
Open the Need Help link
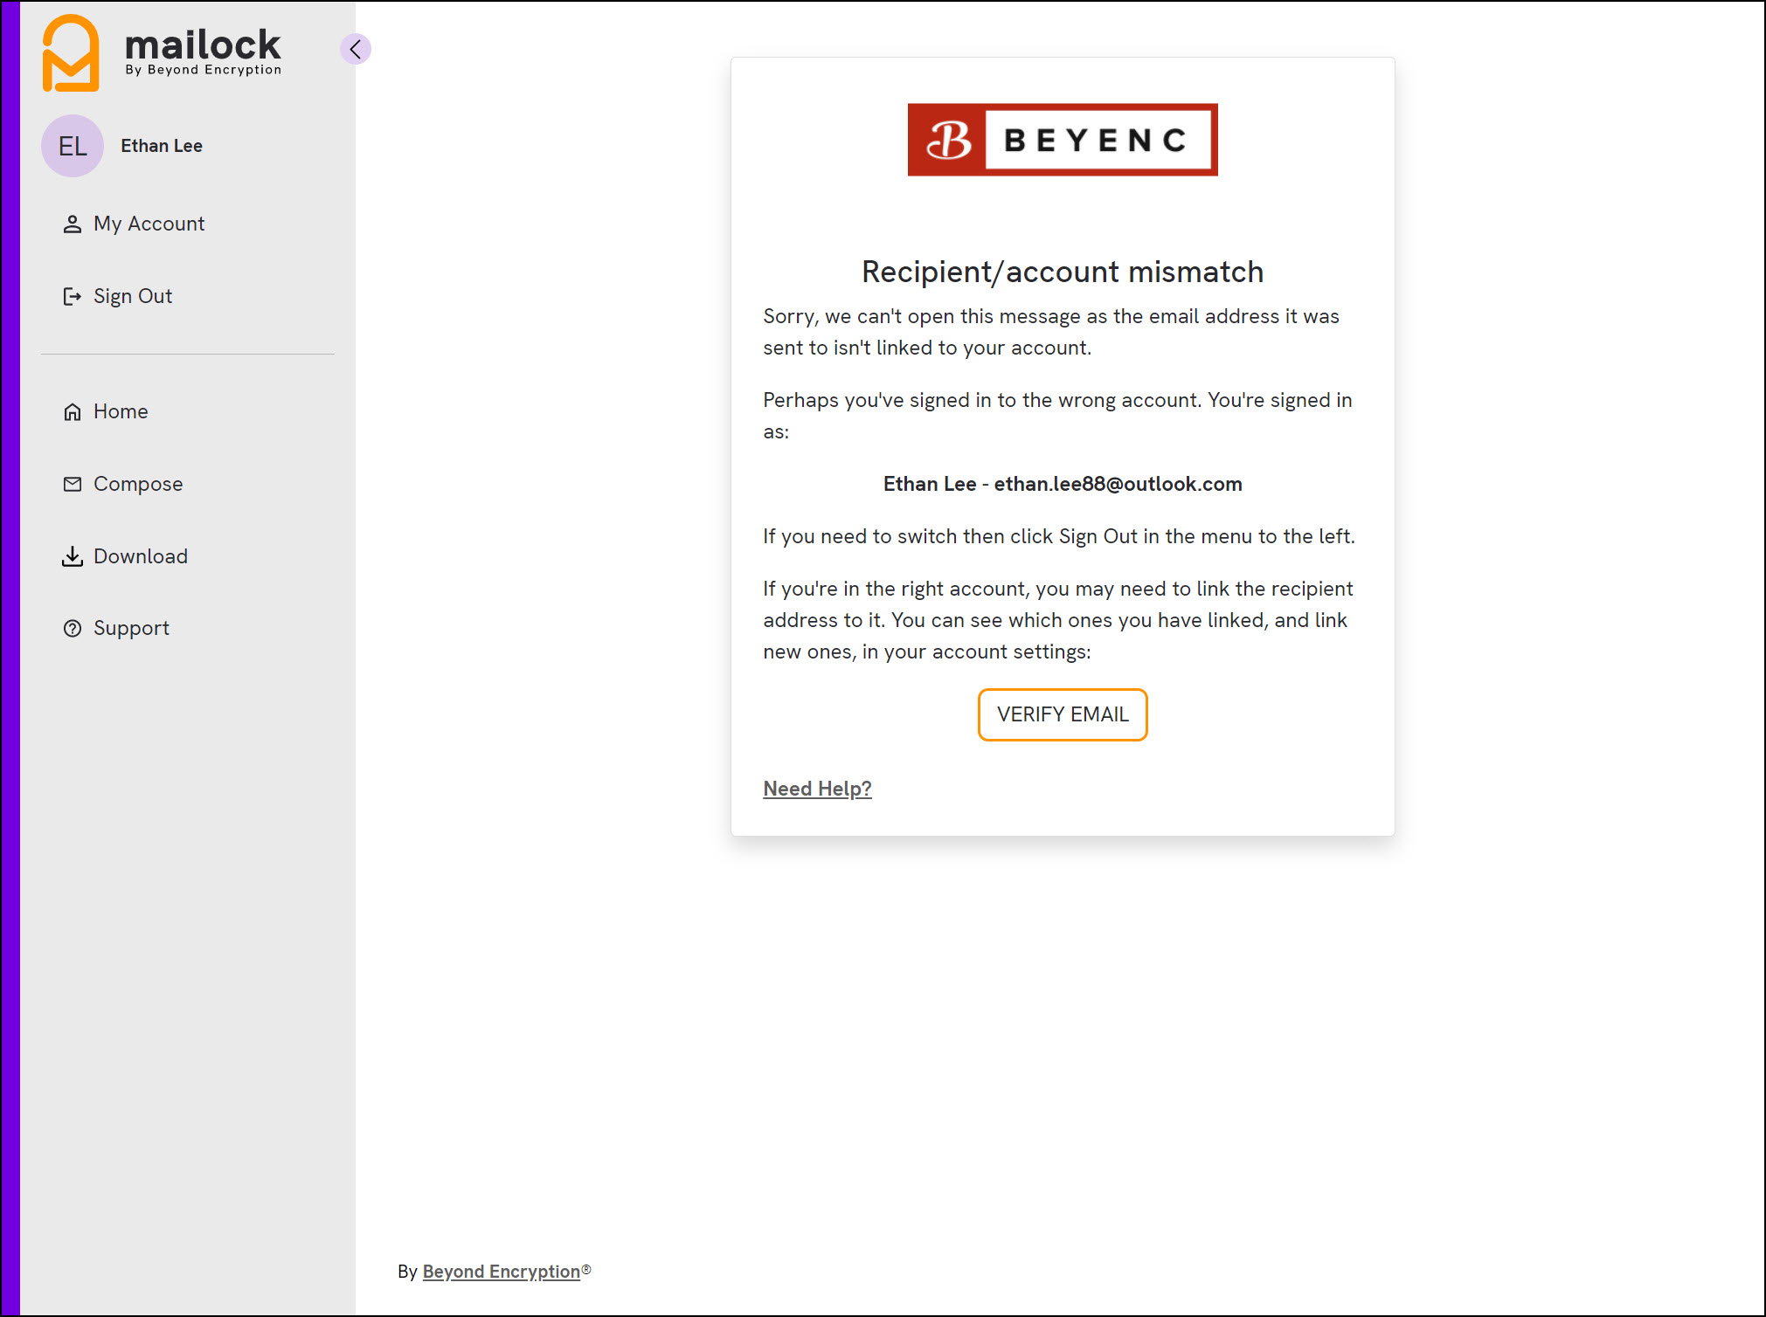tap(816, 788)
